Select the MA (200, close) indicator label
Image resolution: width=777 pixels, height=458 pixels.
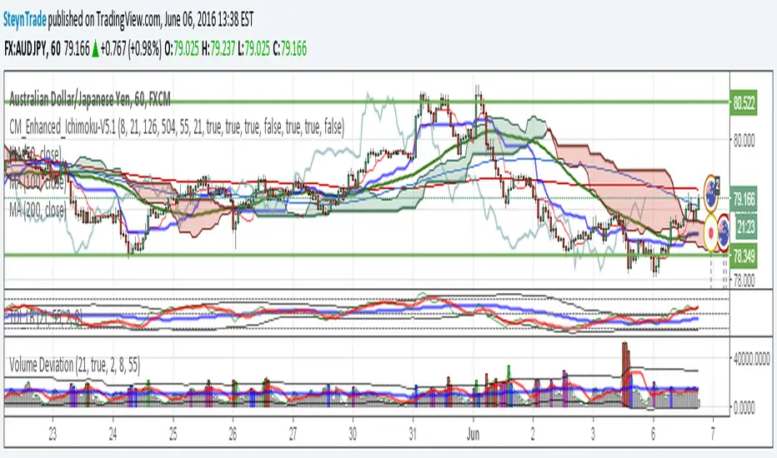(x=38, y=210)
